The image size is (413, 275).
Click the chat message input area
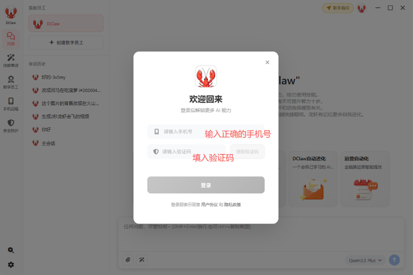(x=261, y=234)
